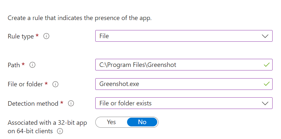Click the info icon beside Rule type

[46, 36]
